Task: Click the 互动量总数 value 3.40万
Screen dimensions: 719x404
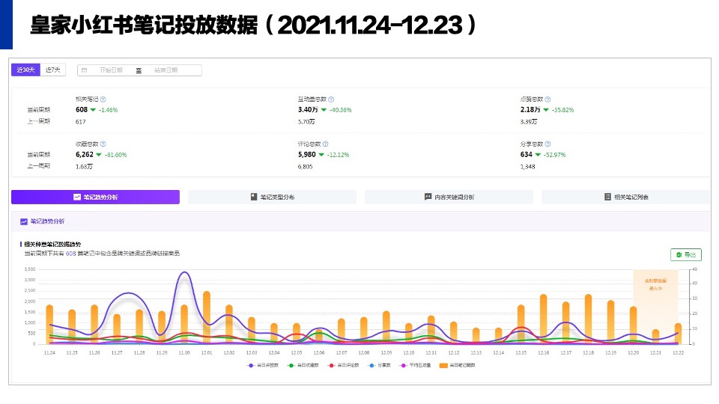Action: (308, 110)
